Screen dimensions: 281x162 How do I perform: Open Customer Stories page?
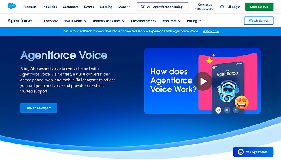143,21
